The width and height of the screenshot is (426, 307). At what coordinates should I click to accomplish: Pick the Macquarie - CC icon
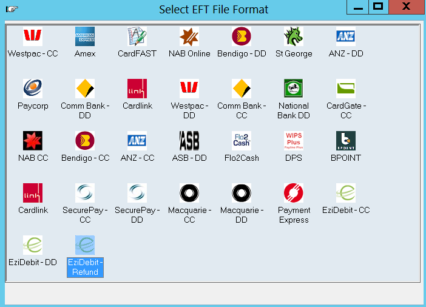click(189, 193)
